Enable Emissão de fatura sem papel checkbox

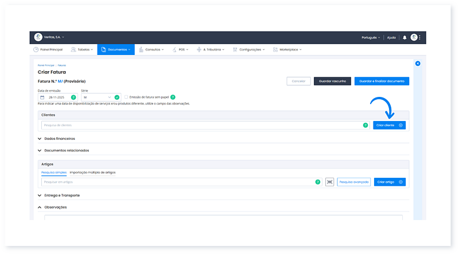click(127, 97)
